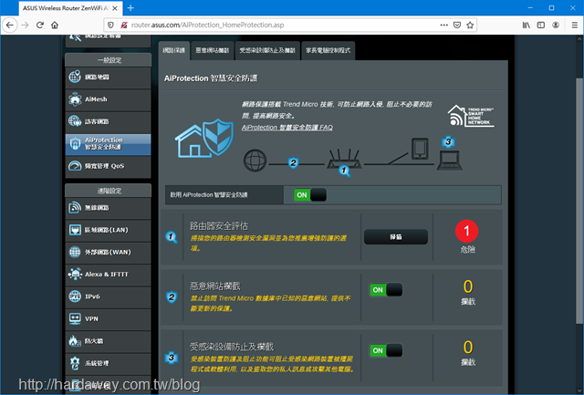Open the Firefox hamburger menu
This screenshot has width=584, height=395.
click(x=575, y=25)
